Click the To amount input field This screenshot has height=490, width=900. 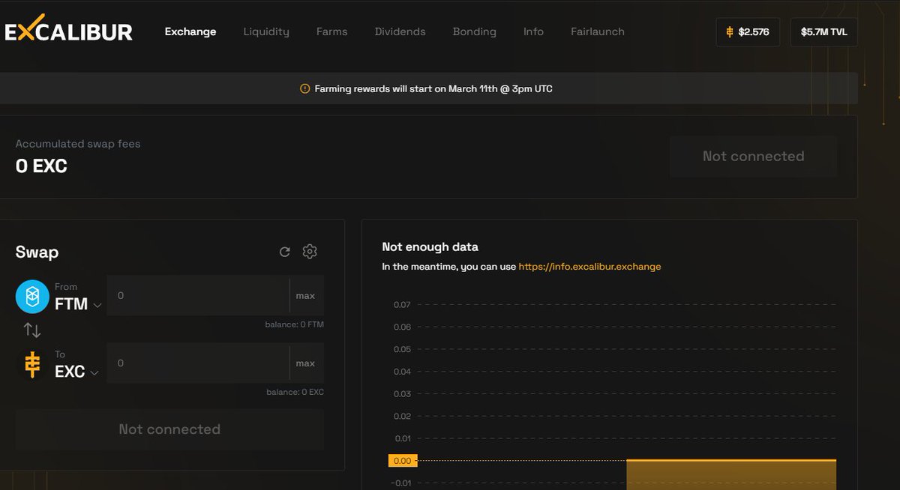[198, 363]
